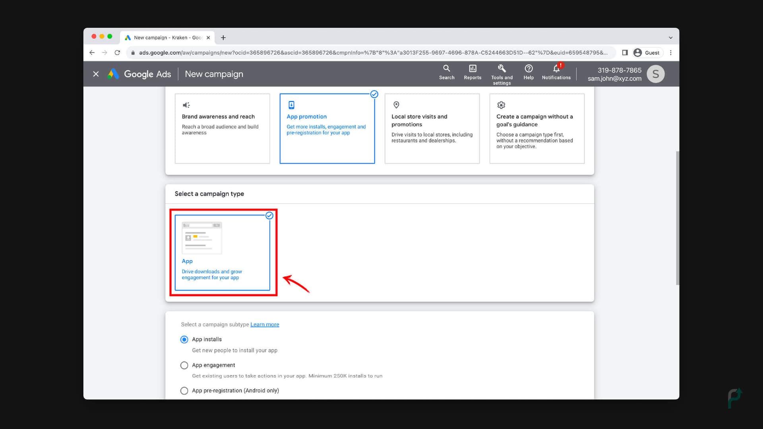This screenshot has height=429, width=763.
Task: View Notifications bell
Action: pyautogui.click(x=556, y=72)
